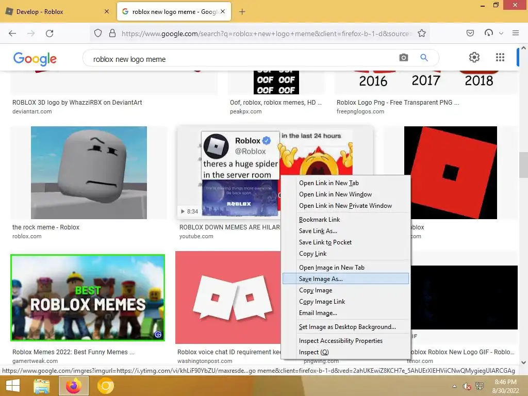Show hidden system tray icons
Screen dimensions: 528x396
(x=454, y=386)
